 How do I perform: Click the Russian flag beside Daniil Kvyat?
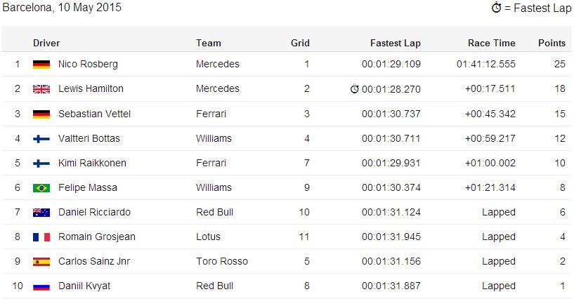pos(41,286)
